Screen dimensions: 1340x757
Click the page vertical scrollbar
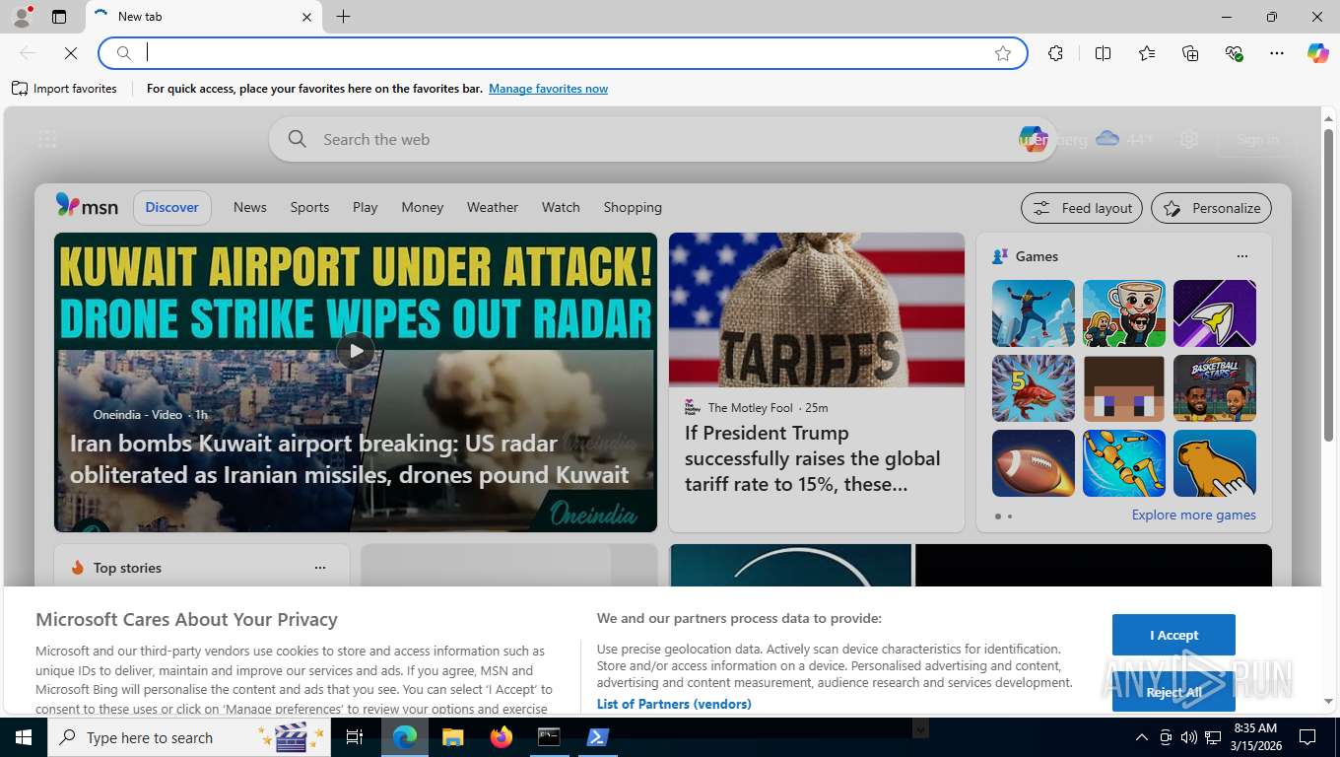click(x=1328, y=286)
